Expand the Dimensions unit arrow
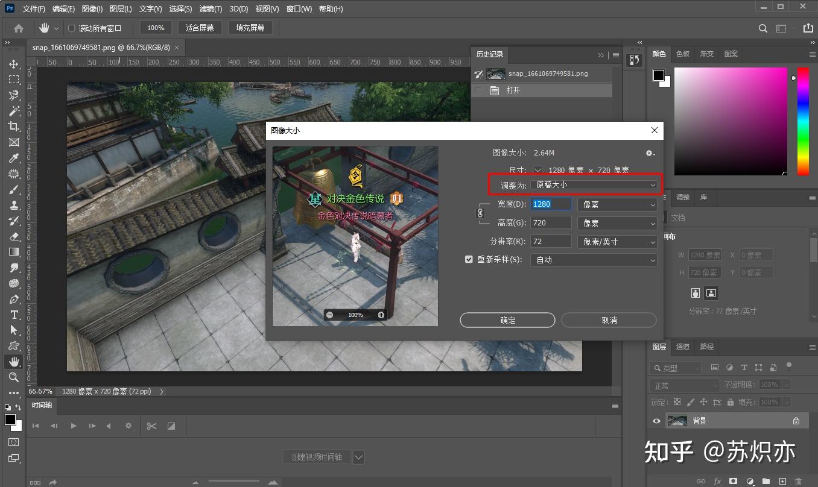 click(x=538, y=171)
